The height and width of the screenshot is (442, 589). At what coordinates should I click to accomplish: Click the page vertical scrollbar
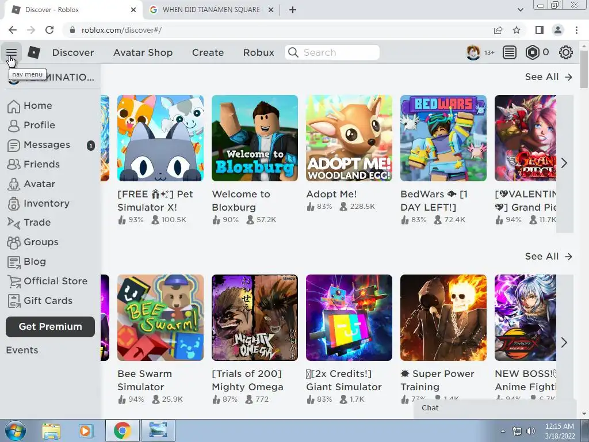point(584,70)
